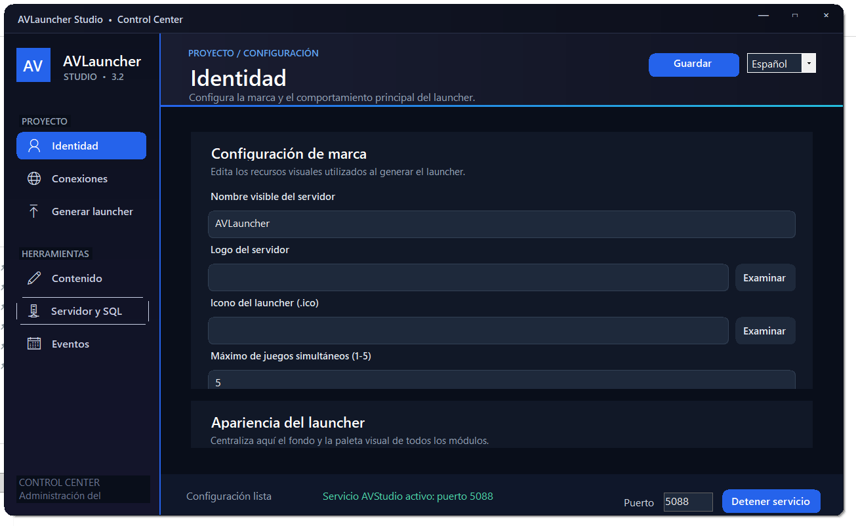The height and width of the screenshot is (526, 856).
Task: Click the Eventos calendar icon
Action: pyautogui.click(x=34, y=344)
